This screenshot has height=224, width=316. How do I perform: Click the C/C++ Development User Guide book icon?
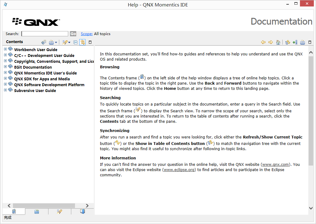click(10, 55)
